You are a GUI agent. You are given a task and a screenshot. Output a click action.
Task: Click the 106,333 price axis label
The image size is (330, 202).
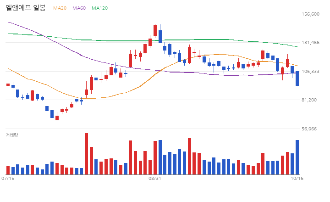pos(310,72)
